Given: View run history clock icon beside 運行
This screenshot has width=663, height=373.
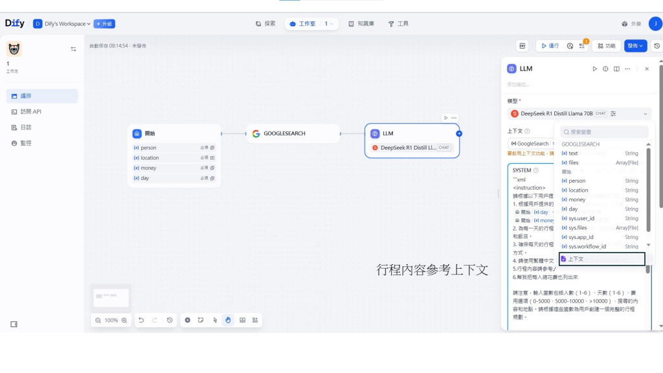Looking at the screenshot, I should point(570,46).
